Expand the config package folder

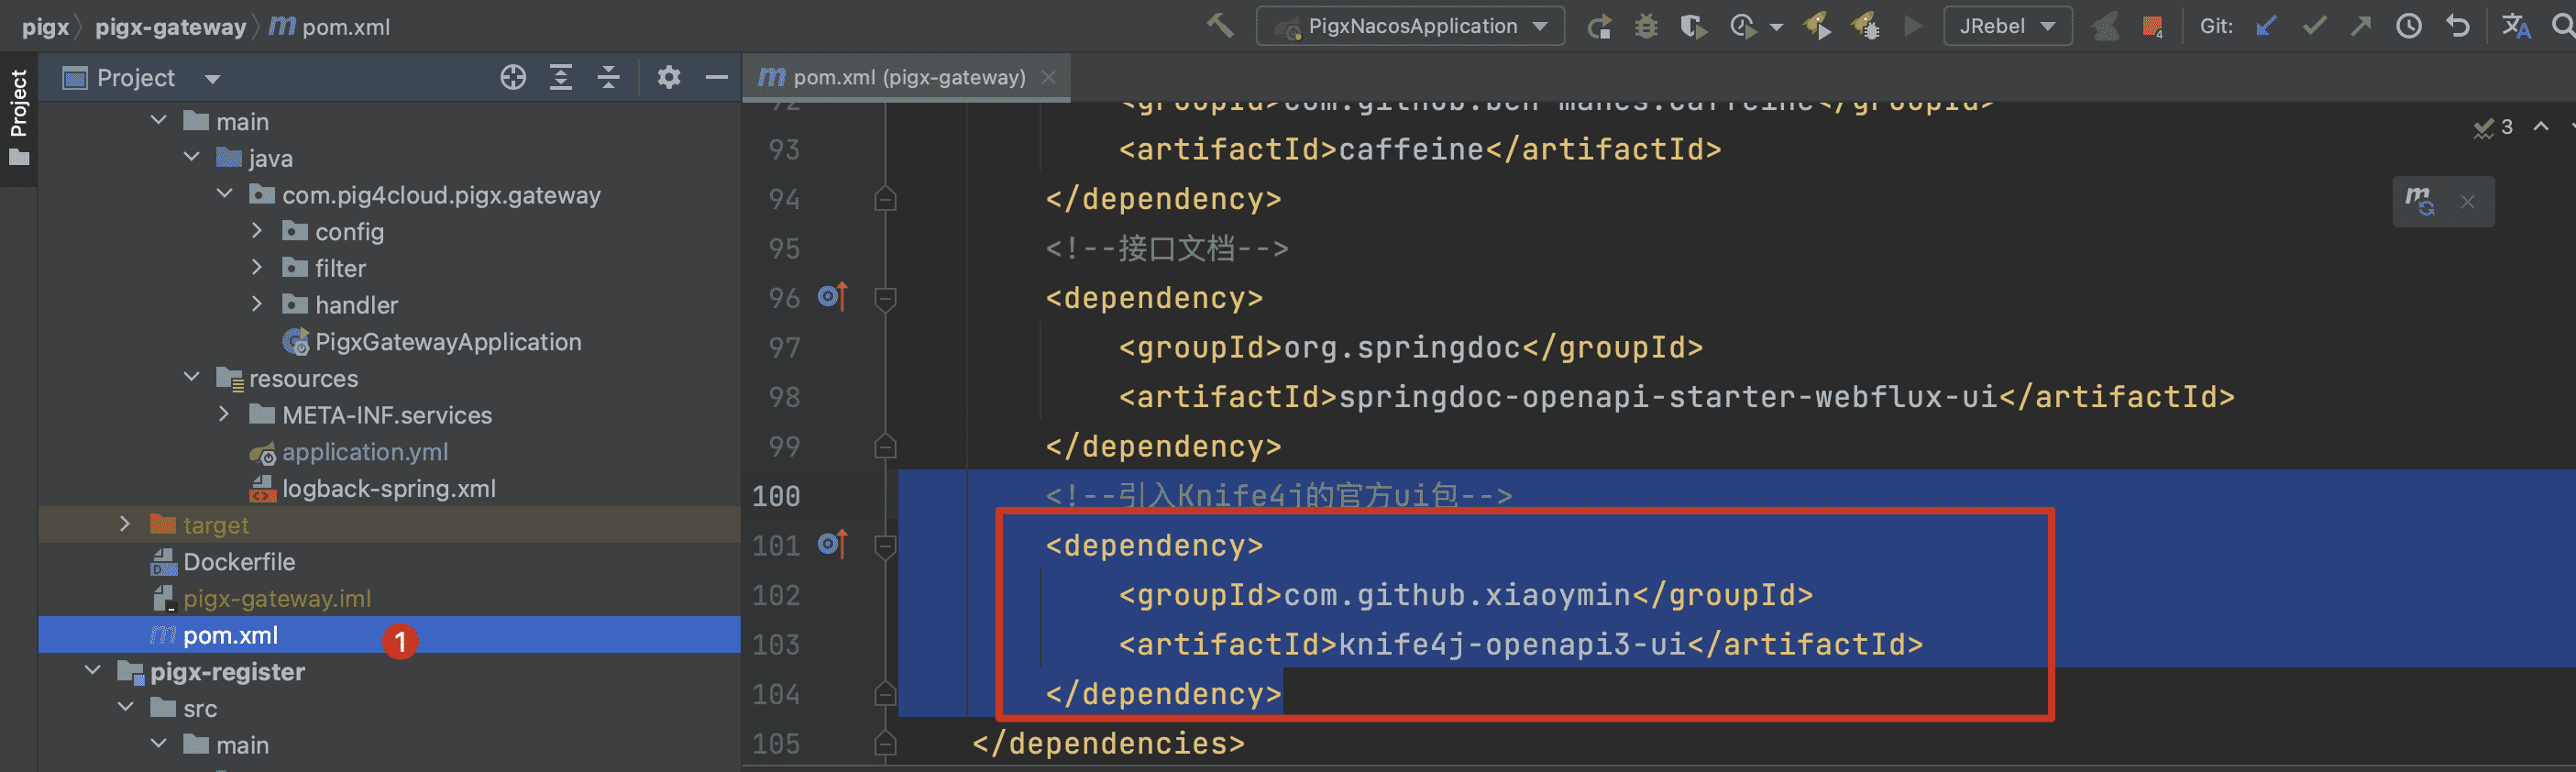(257, 231)
